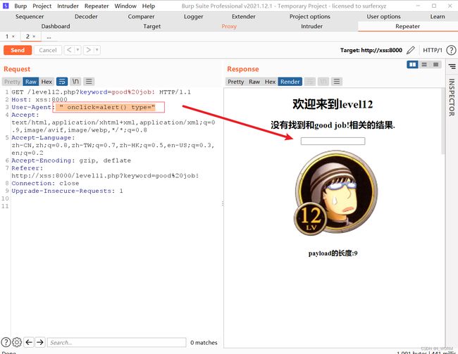
Task: Click the greyed Response word wrap icon
Action: 310,82
